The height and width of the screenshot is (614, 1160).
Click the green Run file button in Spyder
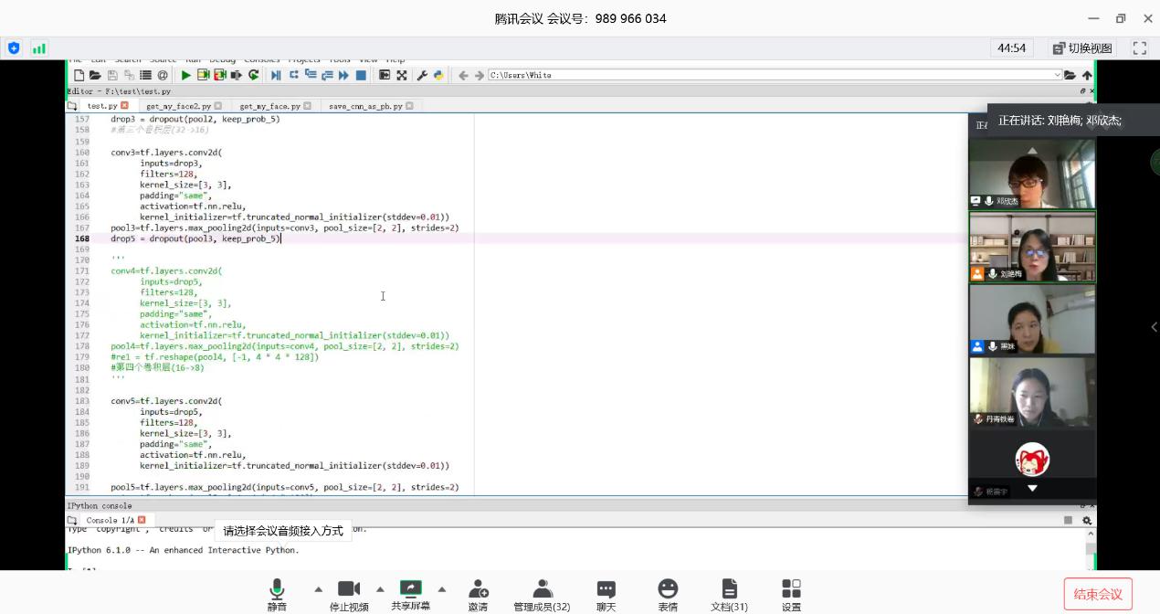click(185, 75)
